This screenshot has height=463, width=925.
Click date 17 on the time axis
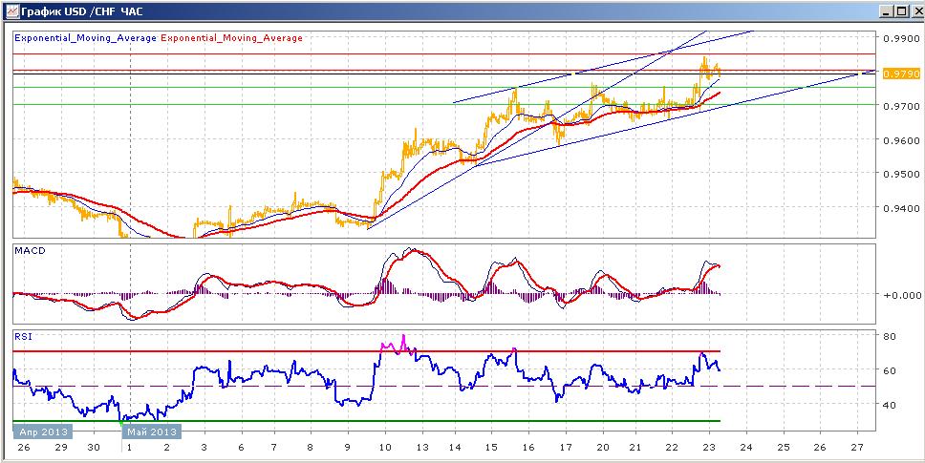click(565, 447)
